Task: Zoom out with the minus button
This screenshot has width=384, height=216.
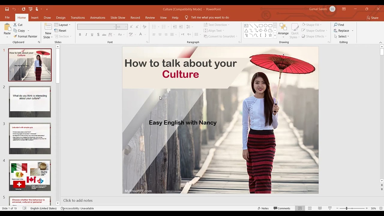Action: 337,208
